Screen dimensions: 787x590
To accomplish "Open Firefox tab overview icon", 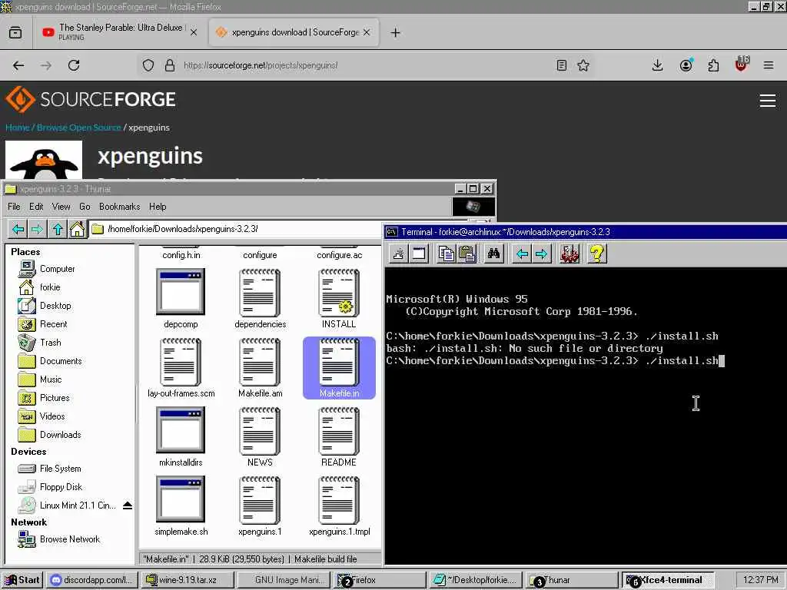I will tap(15, 32).
